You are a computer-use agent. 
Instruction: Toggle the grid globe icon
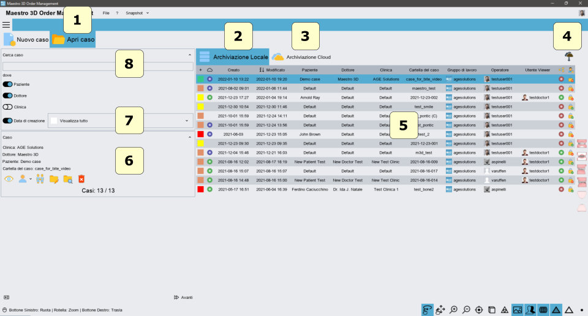click(543, 310)
